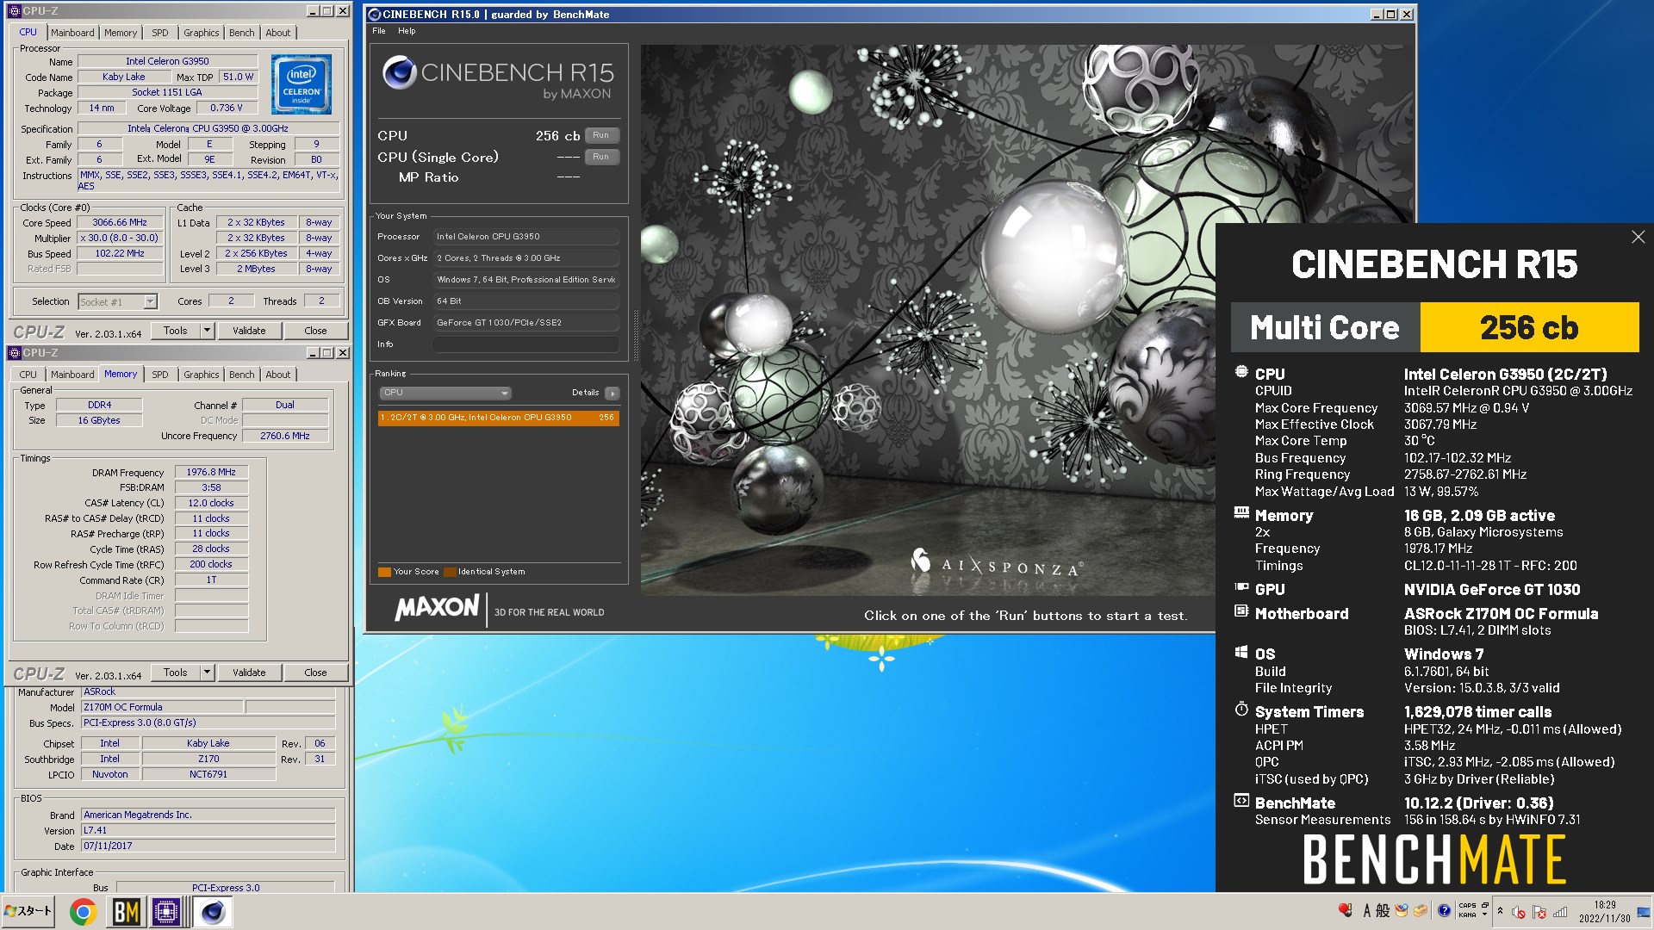Image resolution: width=1654 pixels, height=930 pixels.
Task: Click the Cinebench render preview image
Action: tap(927, 319)
